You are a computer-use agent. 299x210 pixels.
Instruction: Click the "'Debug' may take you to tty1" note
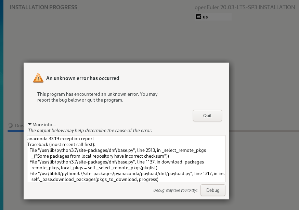(175, 190)
